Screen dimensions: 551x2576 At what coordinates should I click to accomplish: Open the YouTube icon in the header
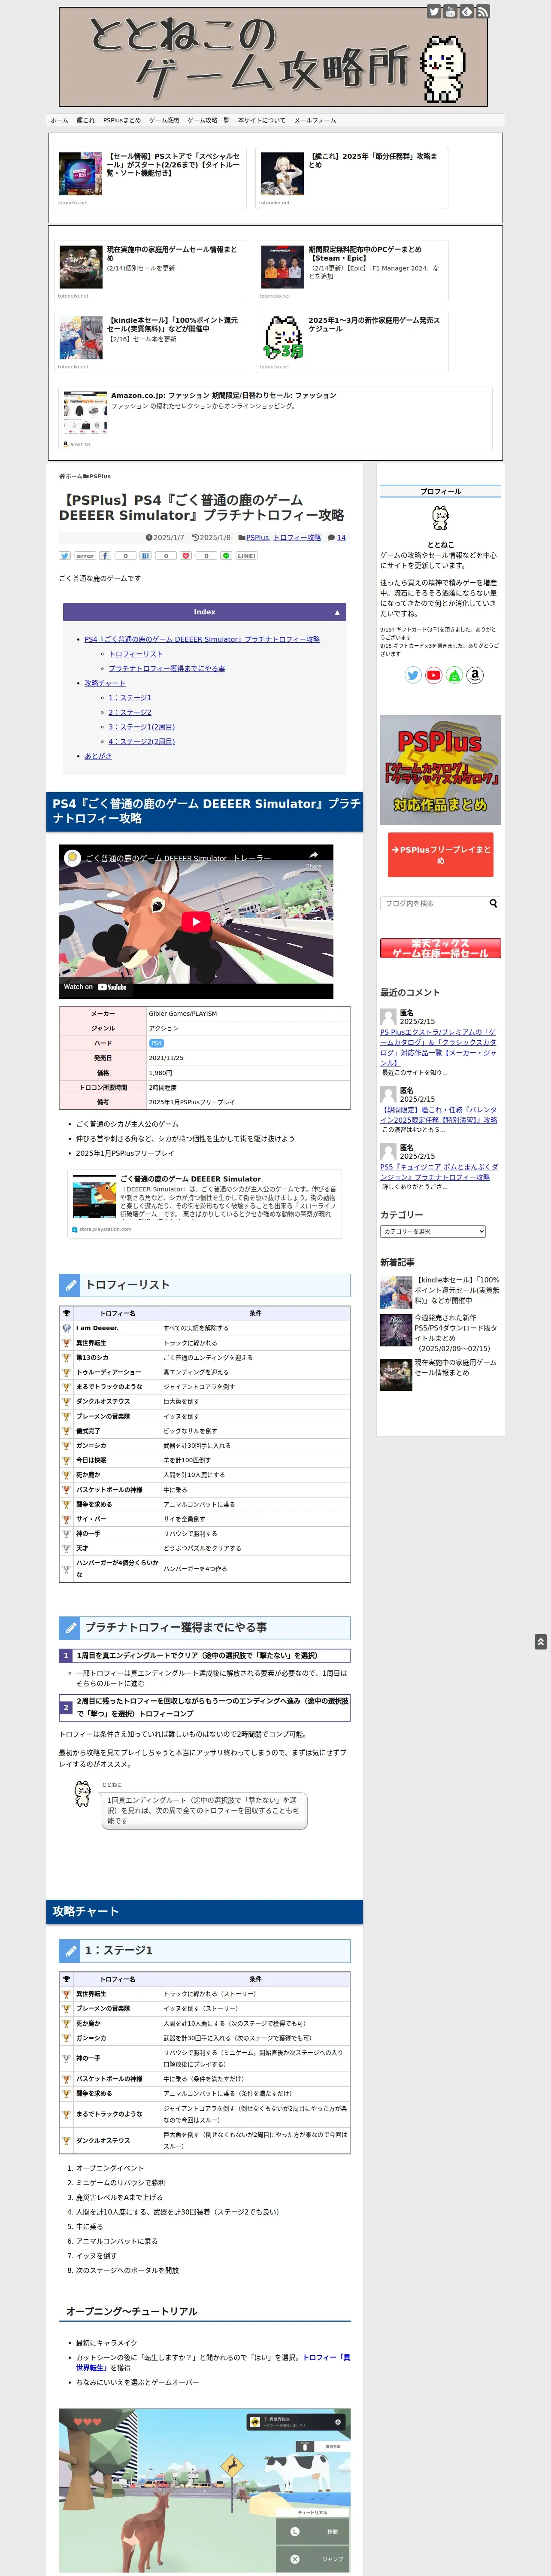[x=450, y=12]
